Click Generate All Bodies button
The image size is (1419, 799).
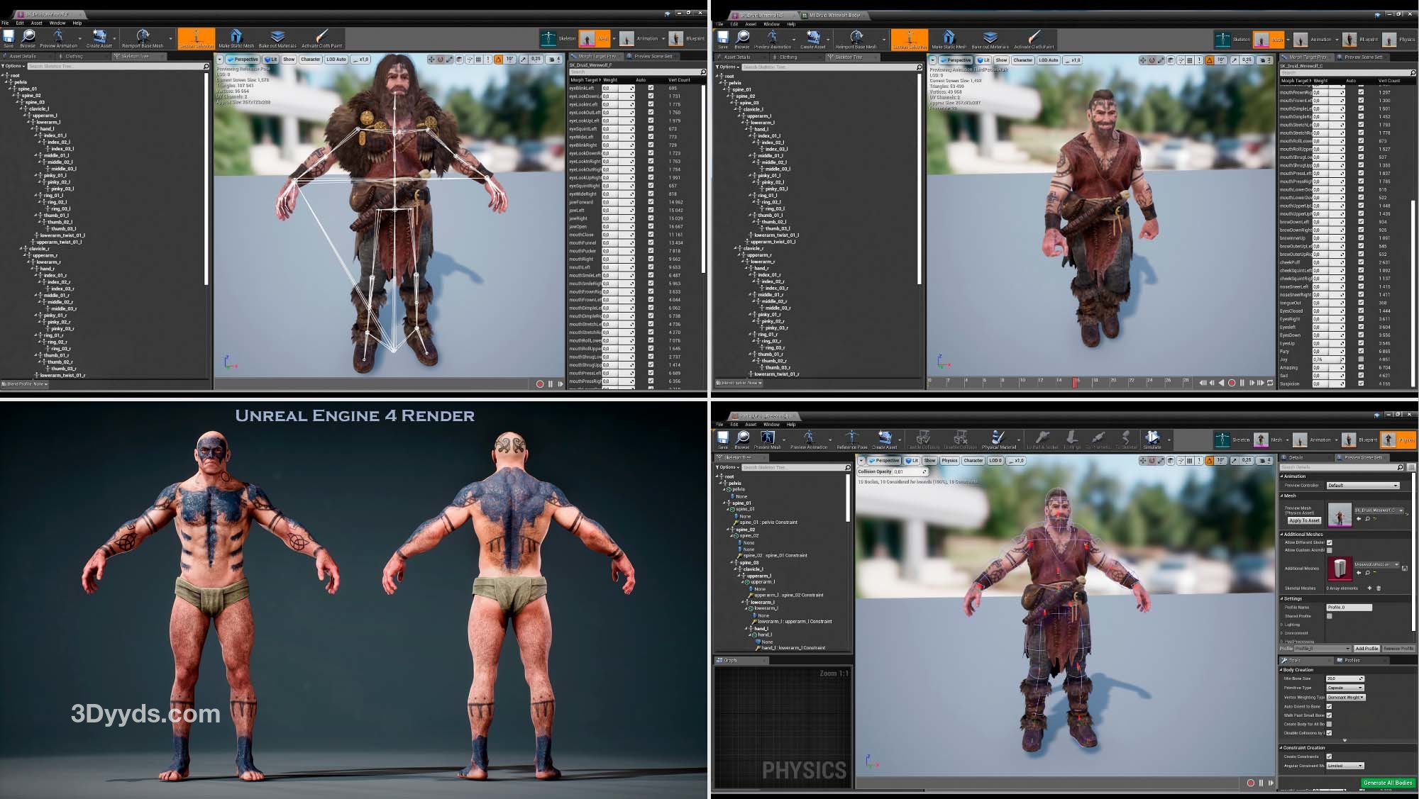coord(1388,783)
